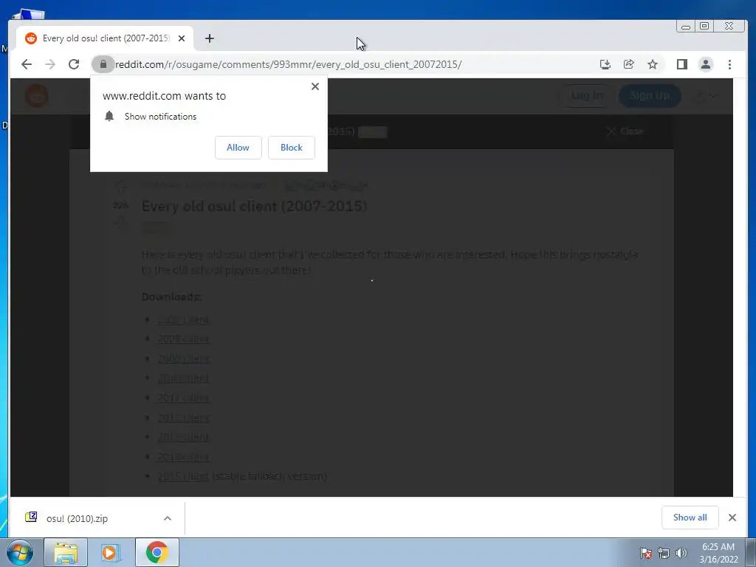Open site info via padlock icon
Screen dimensions: 756x567
pyautogui.click(x=103, y=64)
